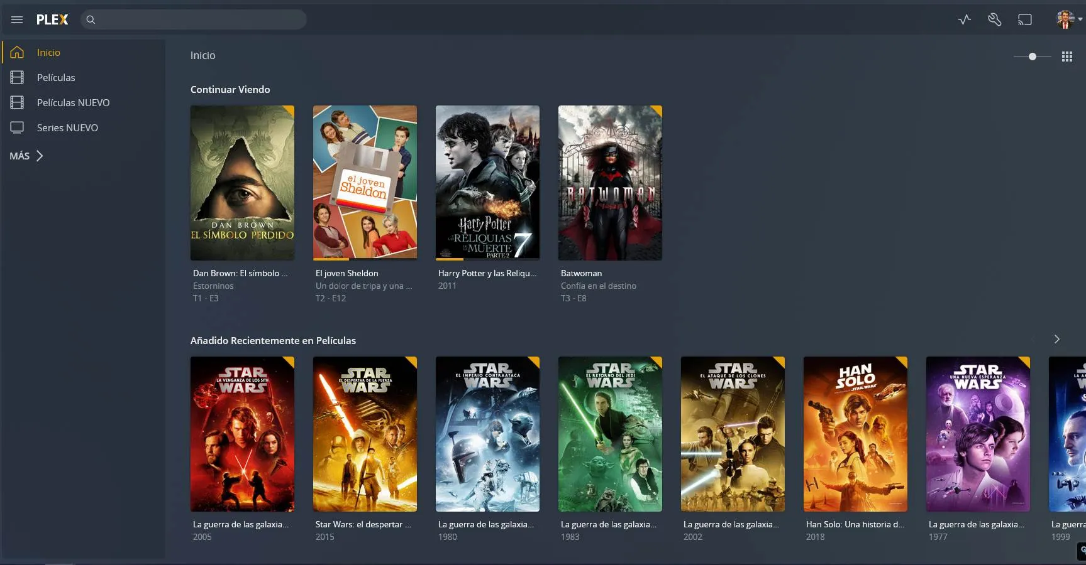
Task: Click the Películas NUEVO film icon
Action: point(17,102)
